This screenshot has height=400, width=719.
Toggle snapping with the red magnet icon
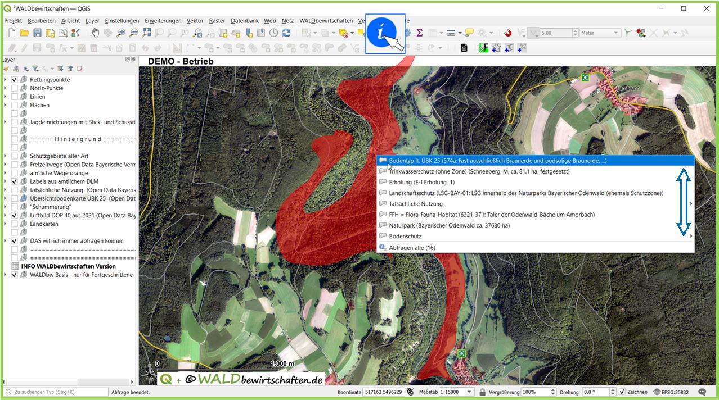coord(507,33)
